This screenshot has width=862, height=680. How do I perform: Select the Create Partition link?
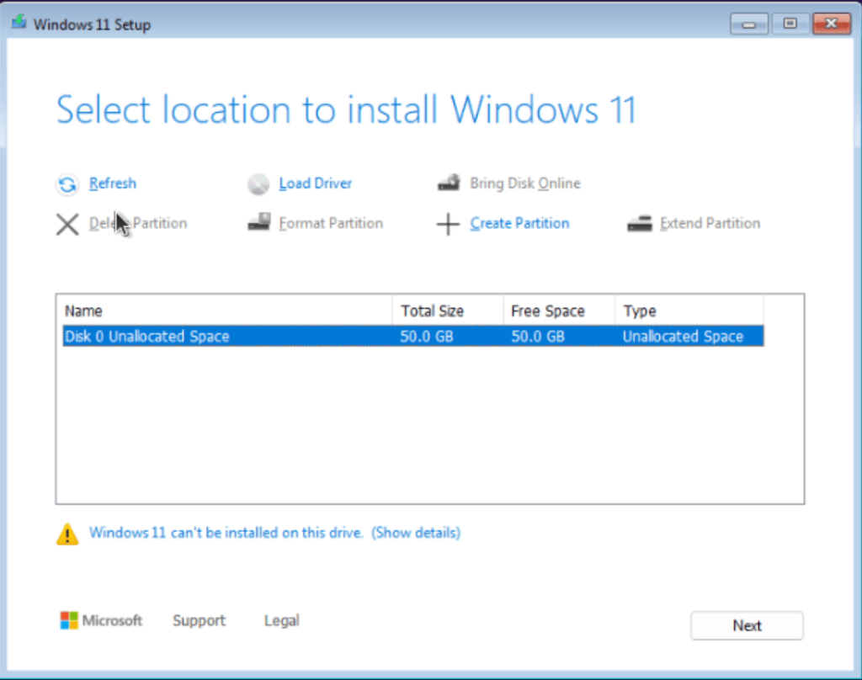tap(519, 223)
